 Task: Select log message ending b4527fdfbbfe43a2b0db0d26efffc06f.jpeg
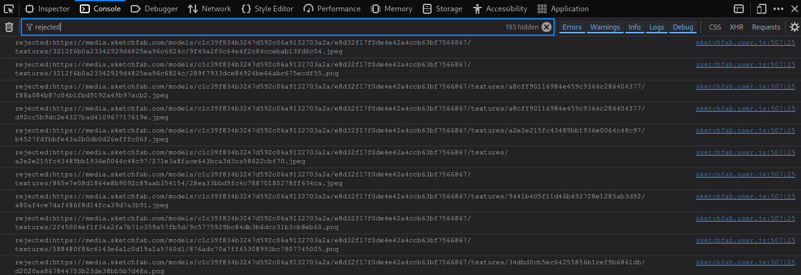pyautogui.click(x=330, y=135)
